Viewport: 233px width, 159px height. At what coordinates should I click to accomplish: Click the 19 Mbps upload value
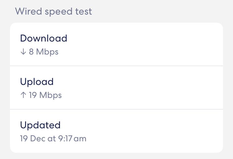click(x=45, y=95)
